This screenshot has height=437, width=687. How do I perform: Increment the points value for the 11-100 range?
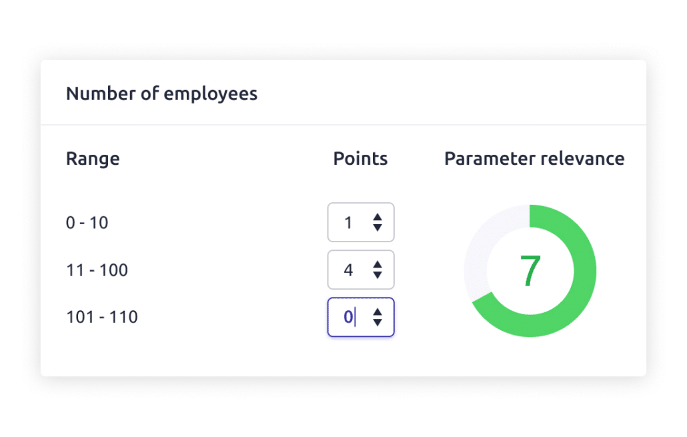tap(378, 266)
